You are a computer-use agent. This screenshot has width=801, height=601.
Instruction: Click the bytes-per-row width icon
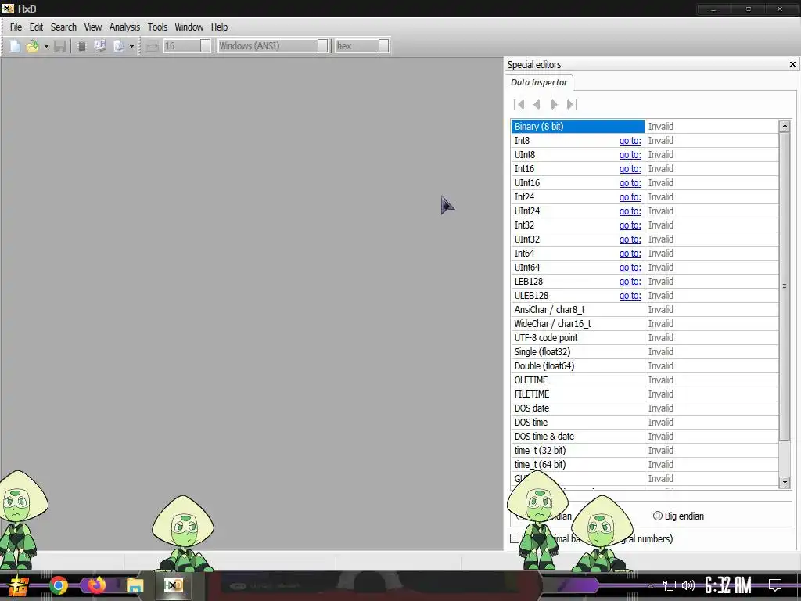pos(152,46)
